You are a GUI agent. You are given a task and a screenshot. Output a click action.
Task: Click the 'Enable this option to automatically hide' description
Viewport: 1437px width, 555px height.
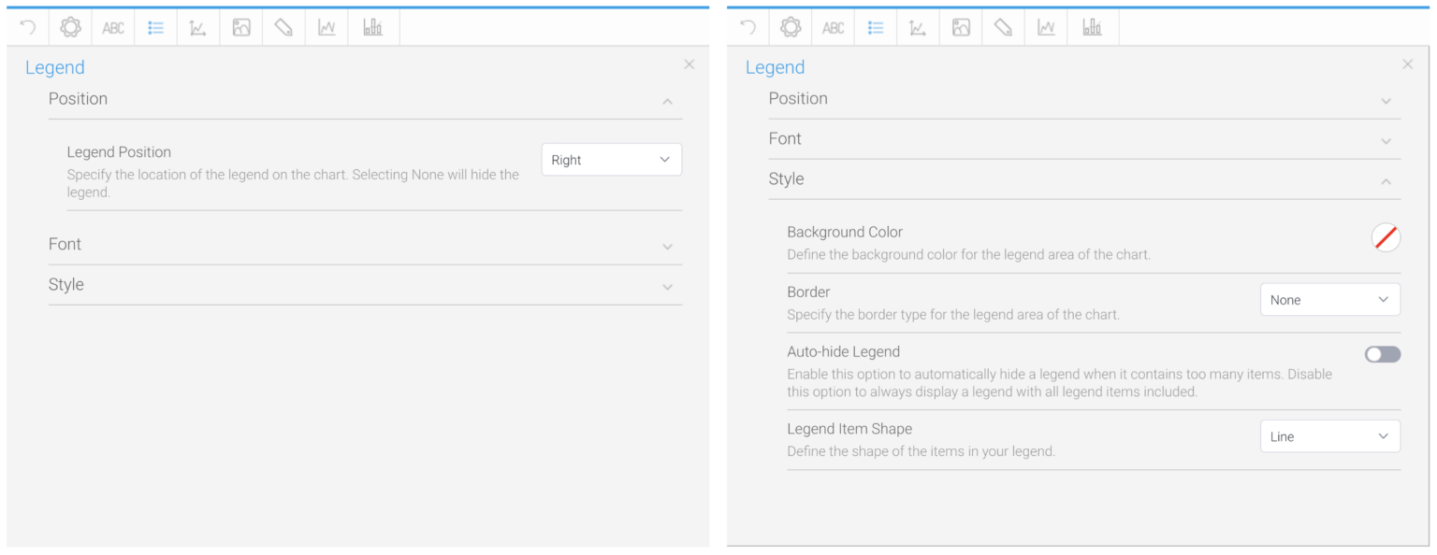[x=1060, y=383]
